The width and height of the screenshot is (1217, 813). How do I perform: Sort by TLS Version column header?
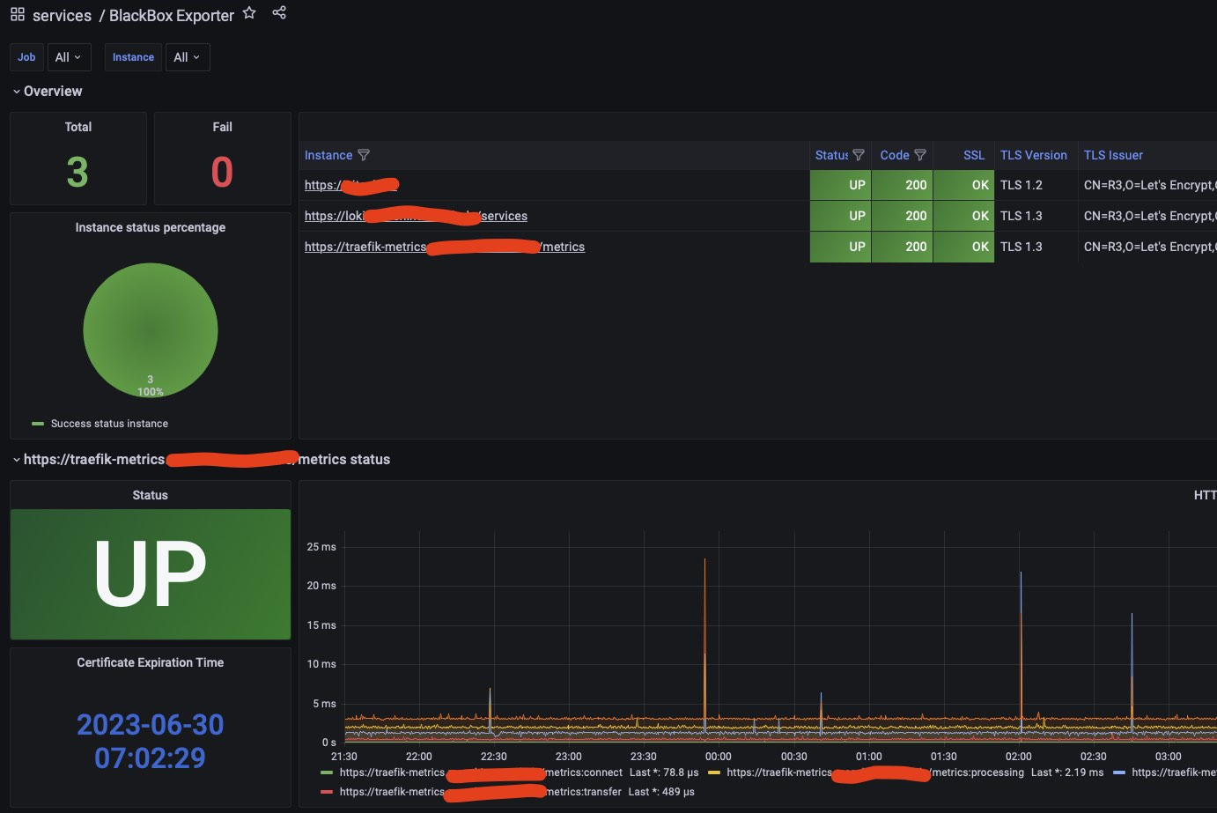coord(1034,155)
